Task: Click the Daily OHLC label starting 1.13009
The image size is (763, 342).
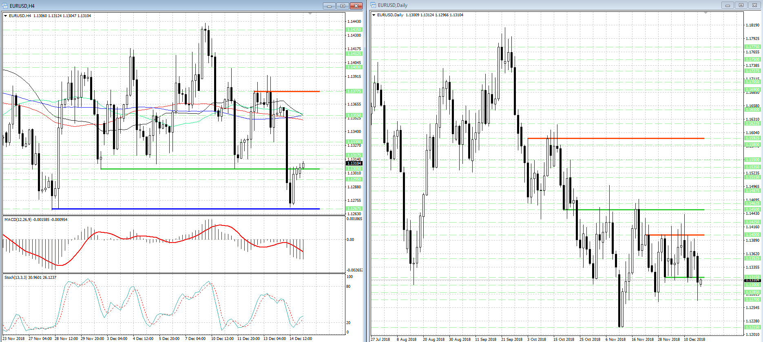Action: pos(434,15)
